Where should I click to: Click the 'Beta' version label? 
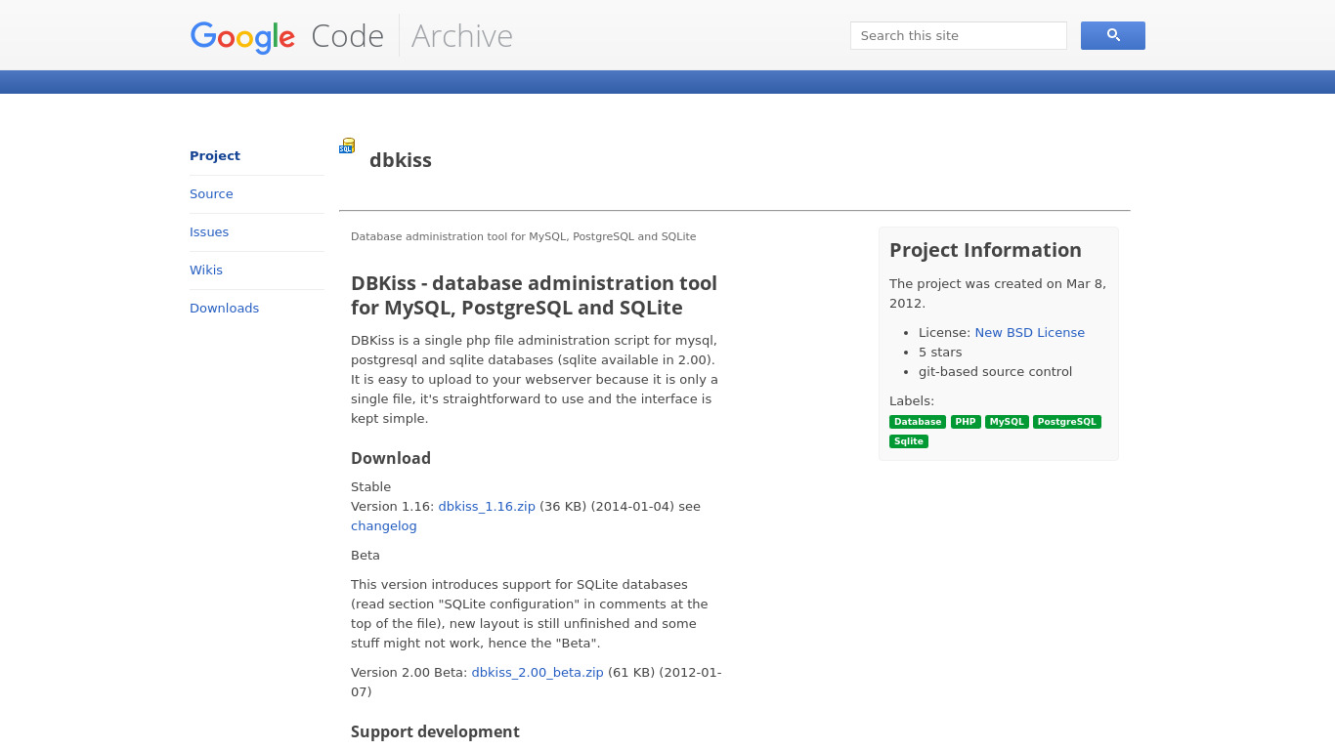(366, 556)
